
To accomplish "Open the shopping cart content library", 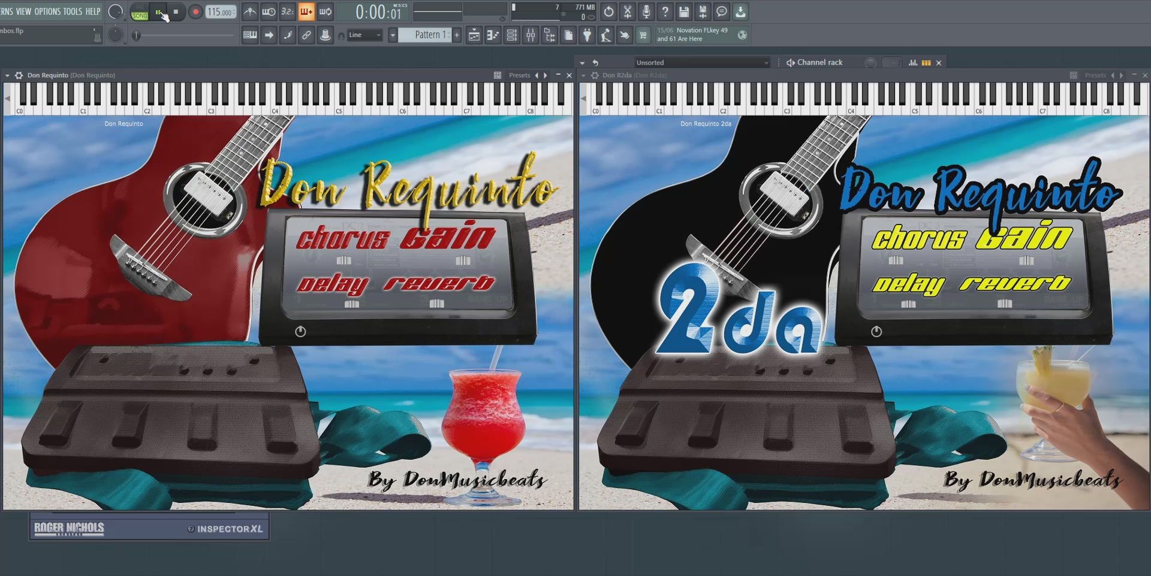I will pos(643,35).
